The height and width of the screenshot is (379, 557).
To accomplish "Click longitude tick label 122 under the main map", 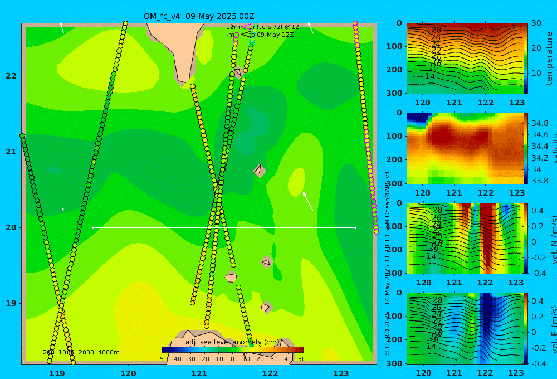I will pos(270,373).
